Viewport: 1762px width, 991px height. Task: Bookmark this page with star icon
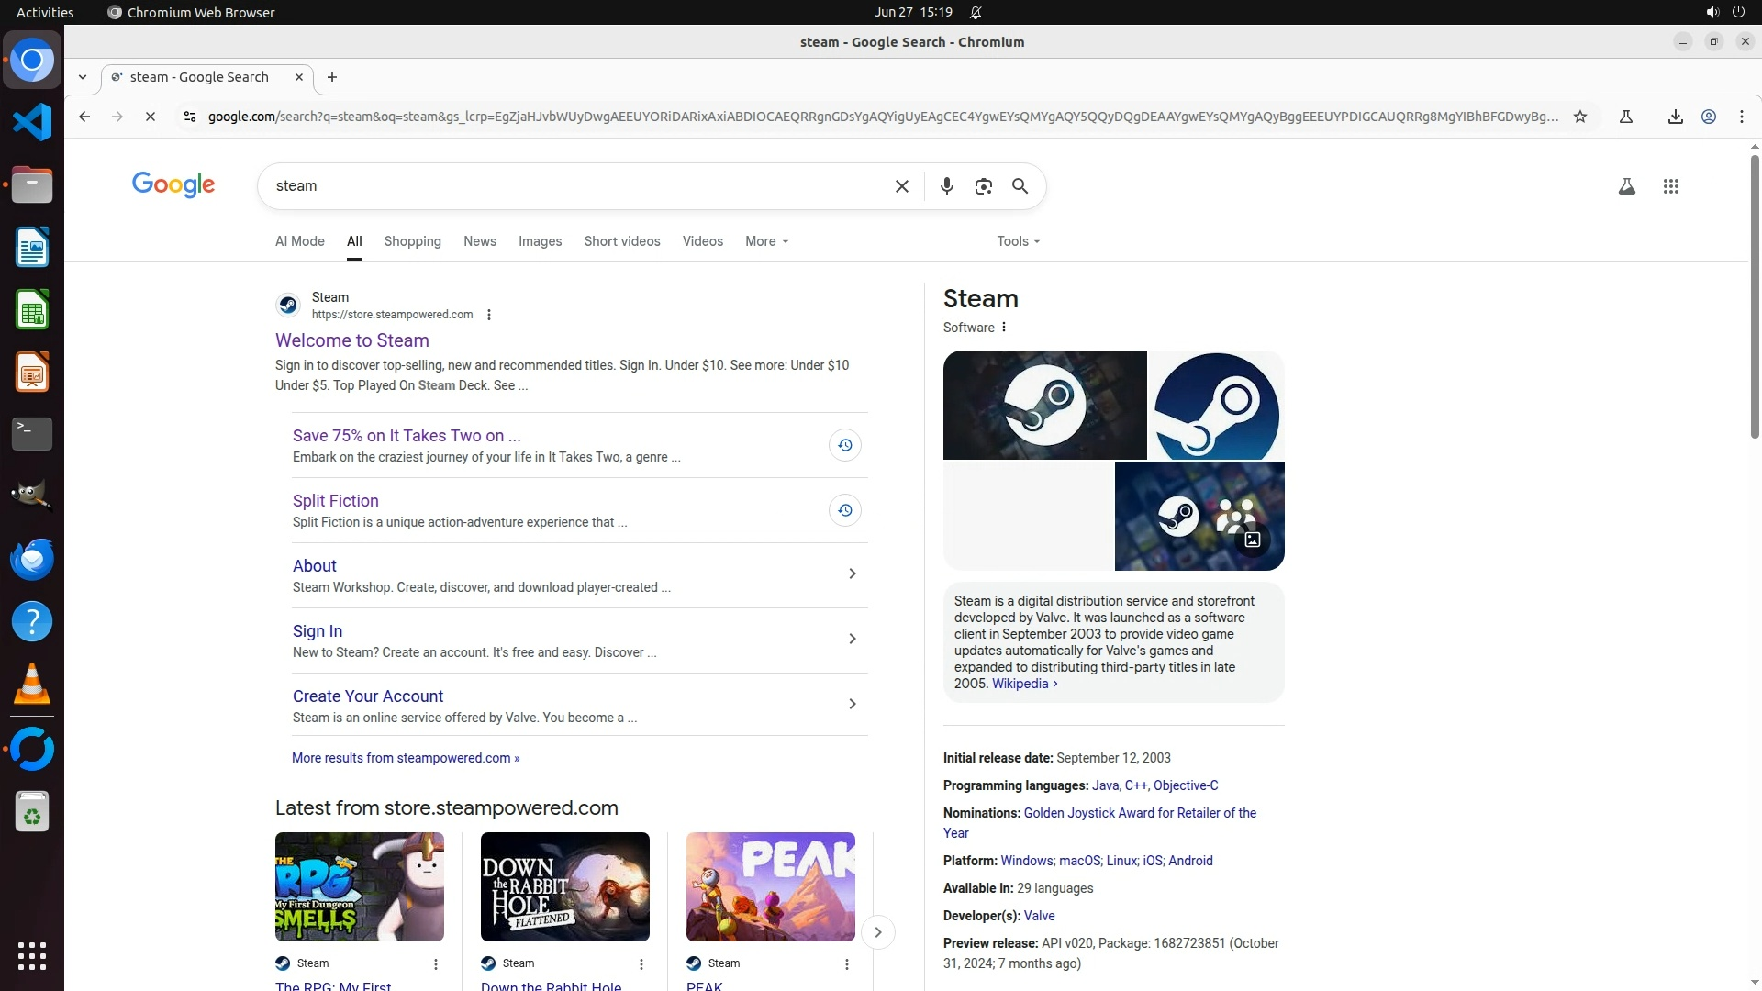[x=1579, y=117]
